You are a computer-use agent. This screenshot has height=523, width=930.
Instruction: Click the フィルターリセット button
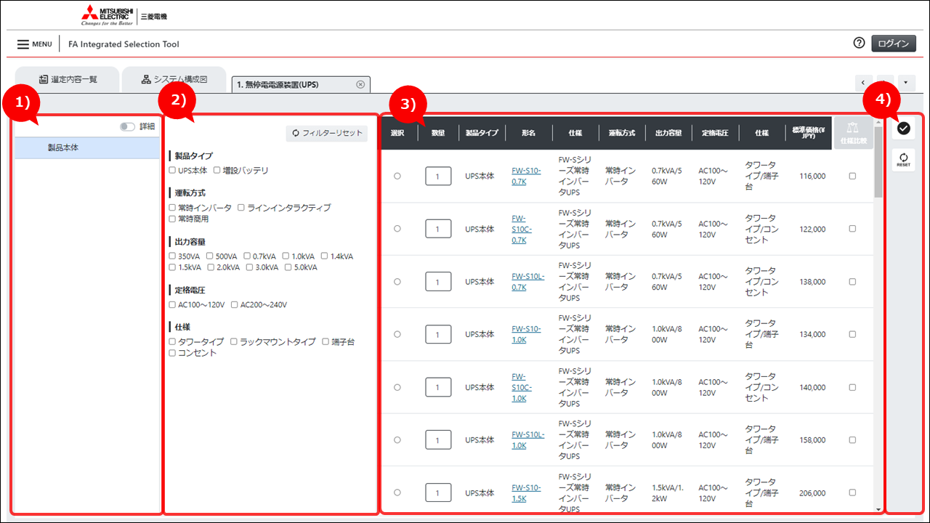coord(327,134)
